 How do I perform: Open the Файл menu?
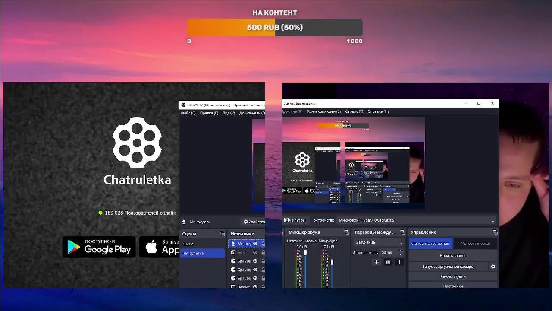click(x=188, y=113)
